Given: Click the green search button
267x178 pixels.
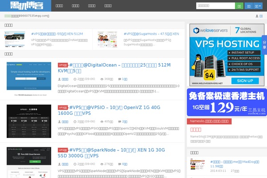Looking at the screenshot, I should pos(239,6).
